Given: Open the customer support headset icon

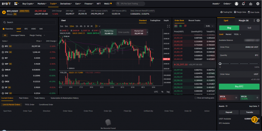Looking at the screenshot, I should tap(255, 120).
